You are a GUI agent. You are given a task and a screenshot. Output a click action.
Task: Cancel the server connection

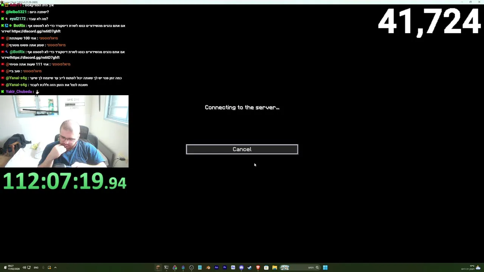coord(242,149)
